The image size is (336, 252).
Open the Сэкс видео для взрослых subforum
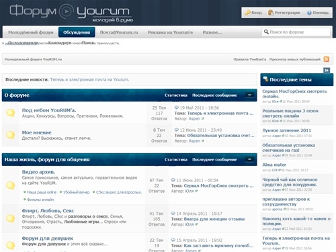(x=119, y=192)
